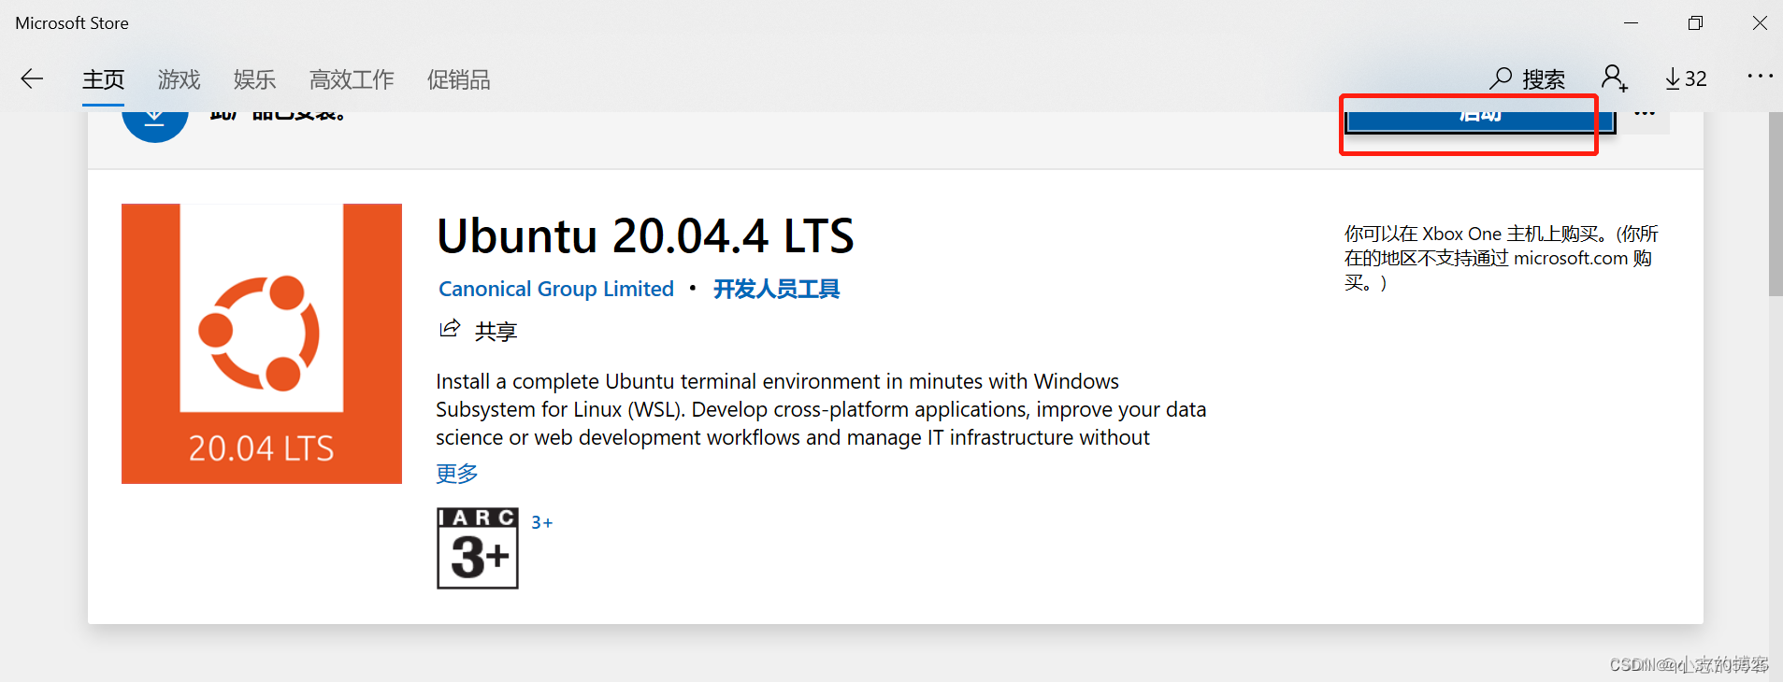Click the 3+ rating link

pyautogui.click(x=542, y=523)
